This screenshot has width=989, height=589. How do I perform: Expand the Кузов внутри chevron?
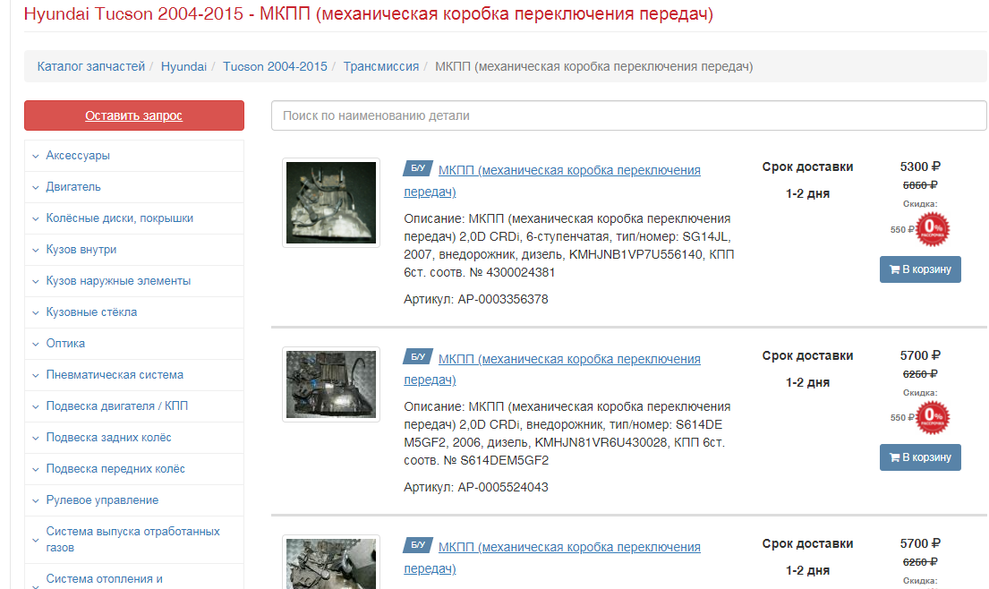tap(35, 251)
